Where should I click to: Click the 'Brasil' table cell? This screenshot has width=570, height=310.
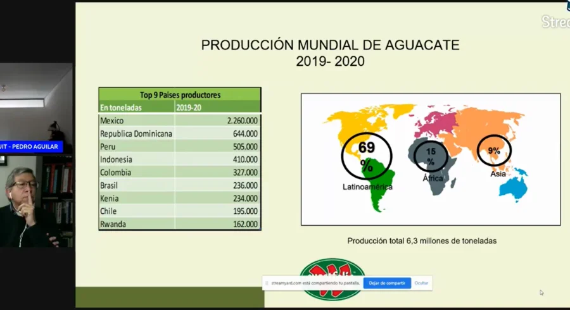coord(137,185)
